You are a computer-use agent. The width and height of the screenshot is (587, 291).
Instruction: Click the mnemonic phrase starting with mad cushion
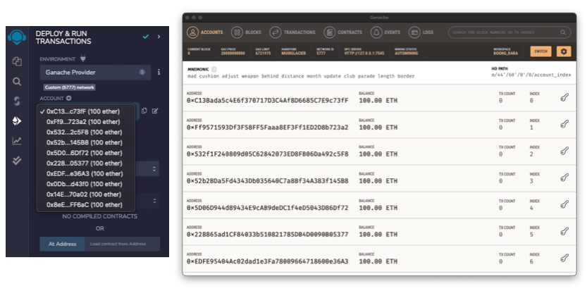(301, 76)
